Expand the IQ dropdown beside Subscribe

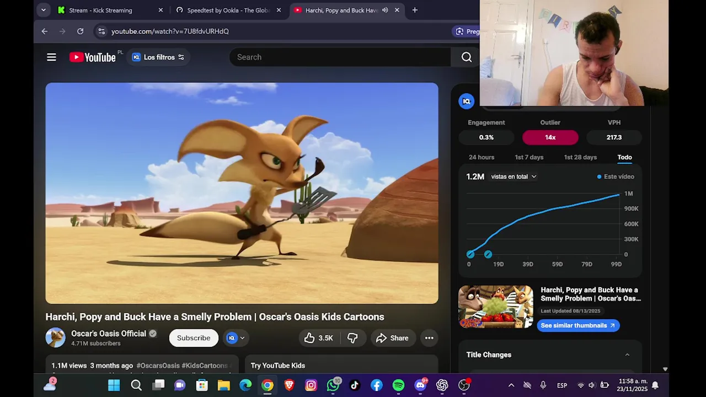pyautogui.click(x=236, y=338)
